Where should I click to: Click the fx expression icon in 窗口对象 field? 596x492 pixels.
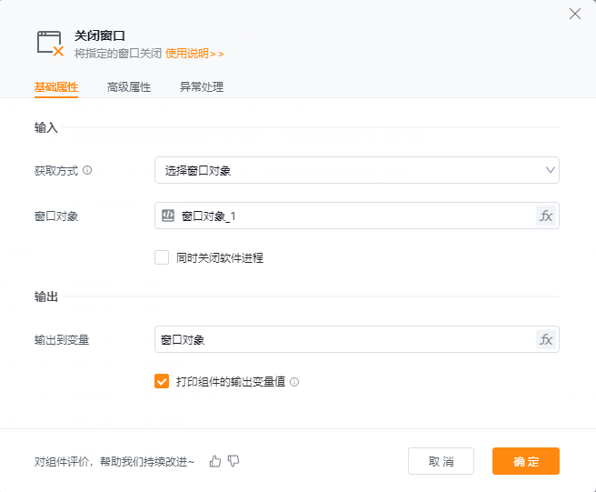pos(546,216)
